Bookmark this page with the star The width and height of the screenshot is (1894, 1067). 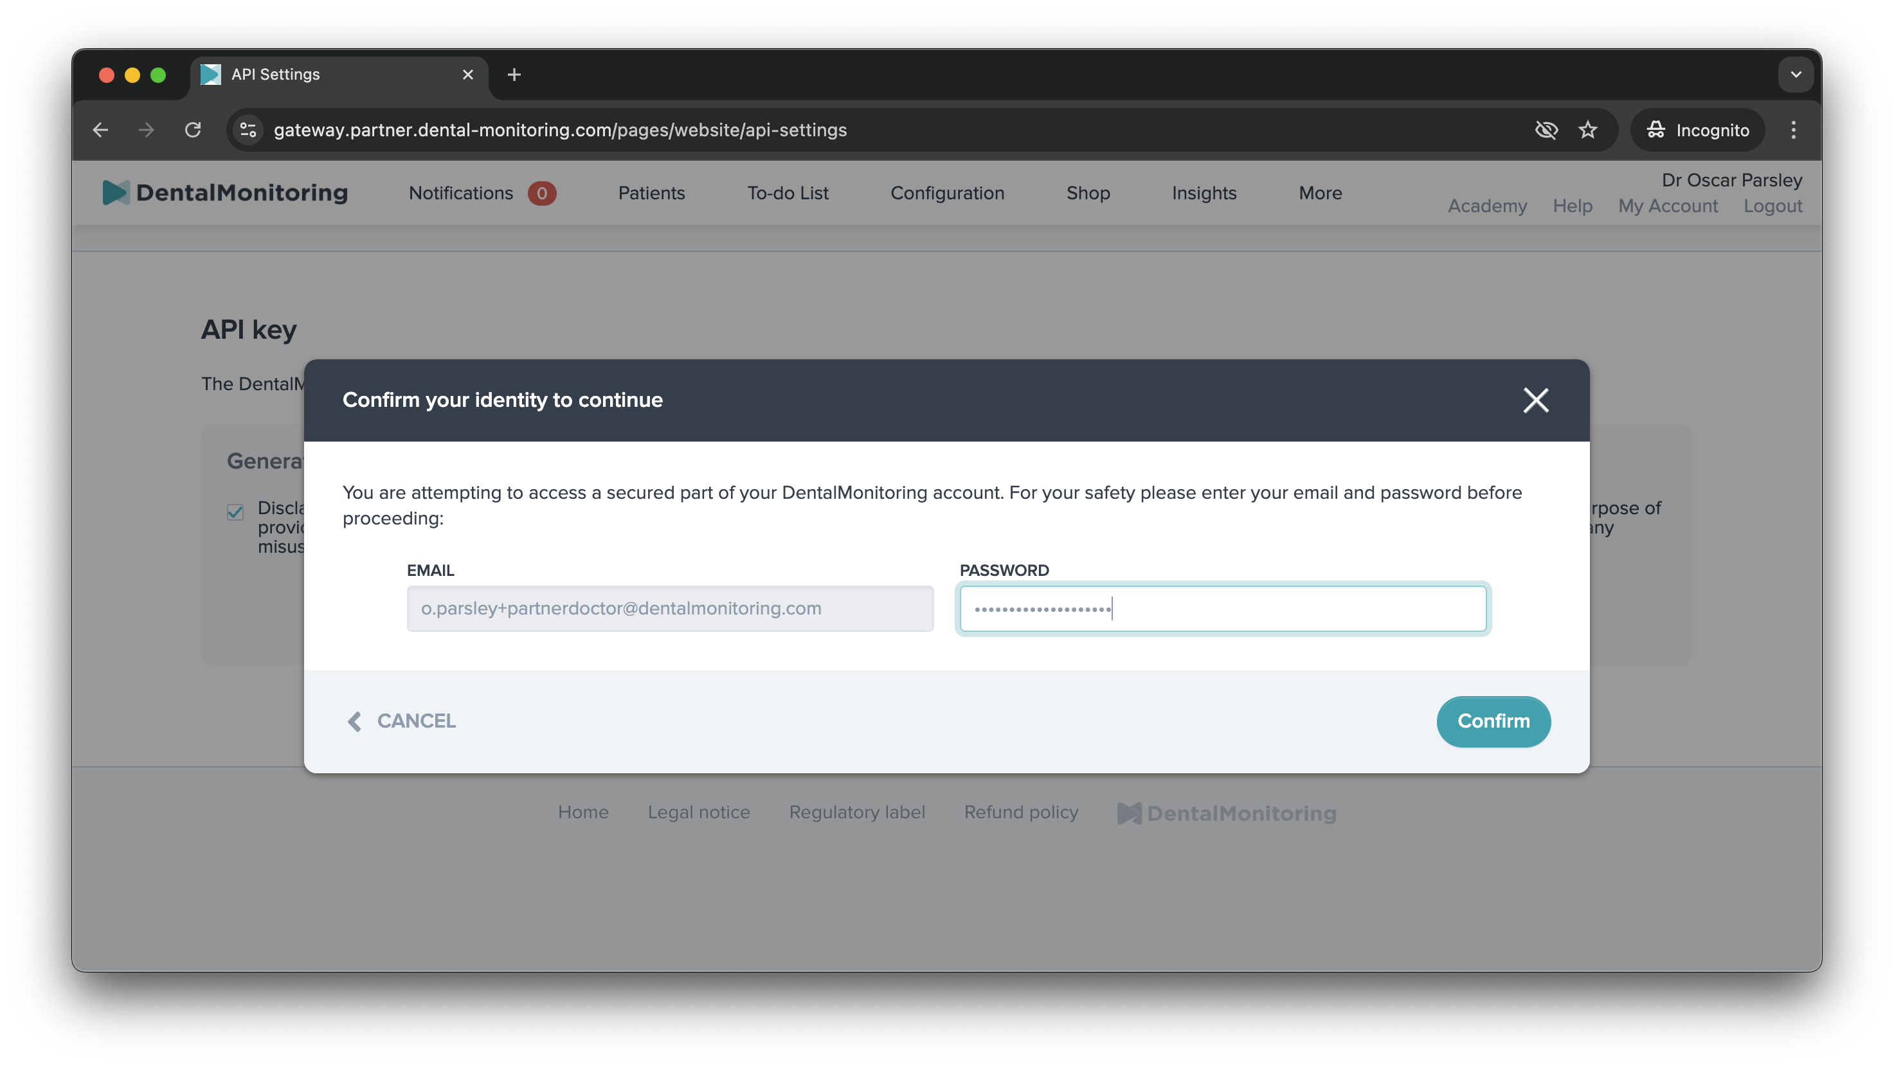1587,130
